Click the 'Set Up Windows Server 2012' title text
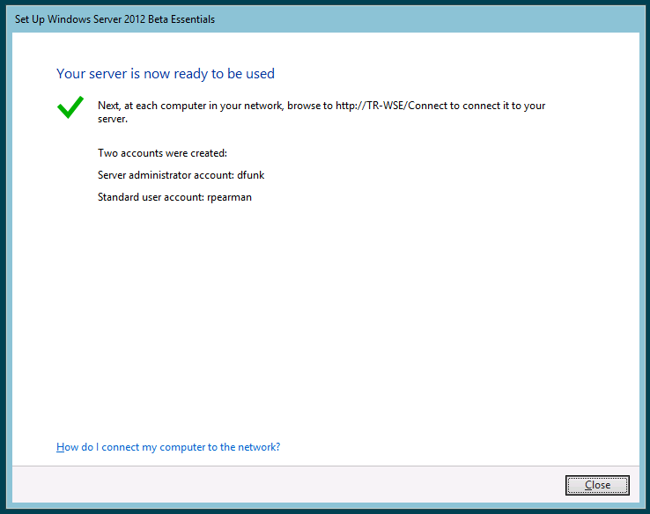This screenshot has height=514, width=650. coord(88,18)
